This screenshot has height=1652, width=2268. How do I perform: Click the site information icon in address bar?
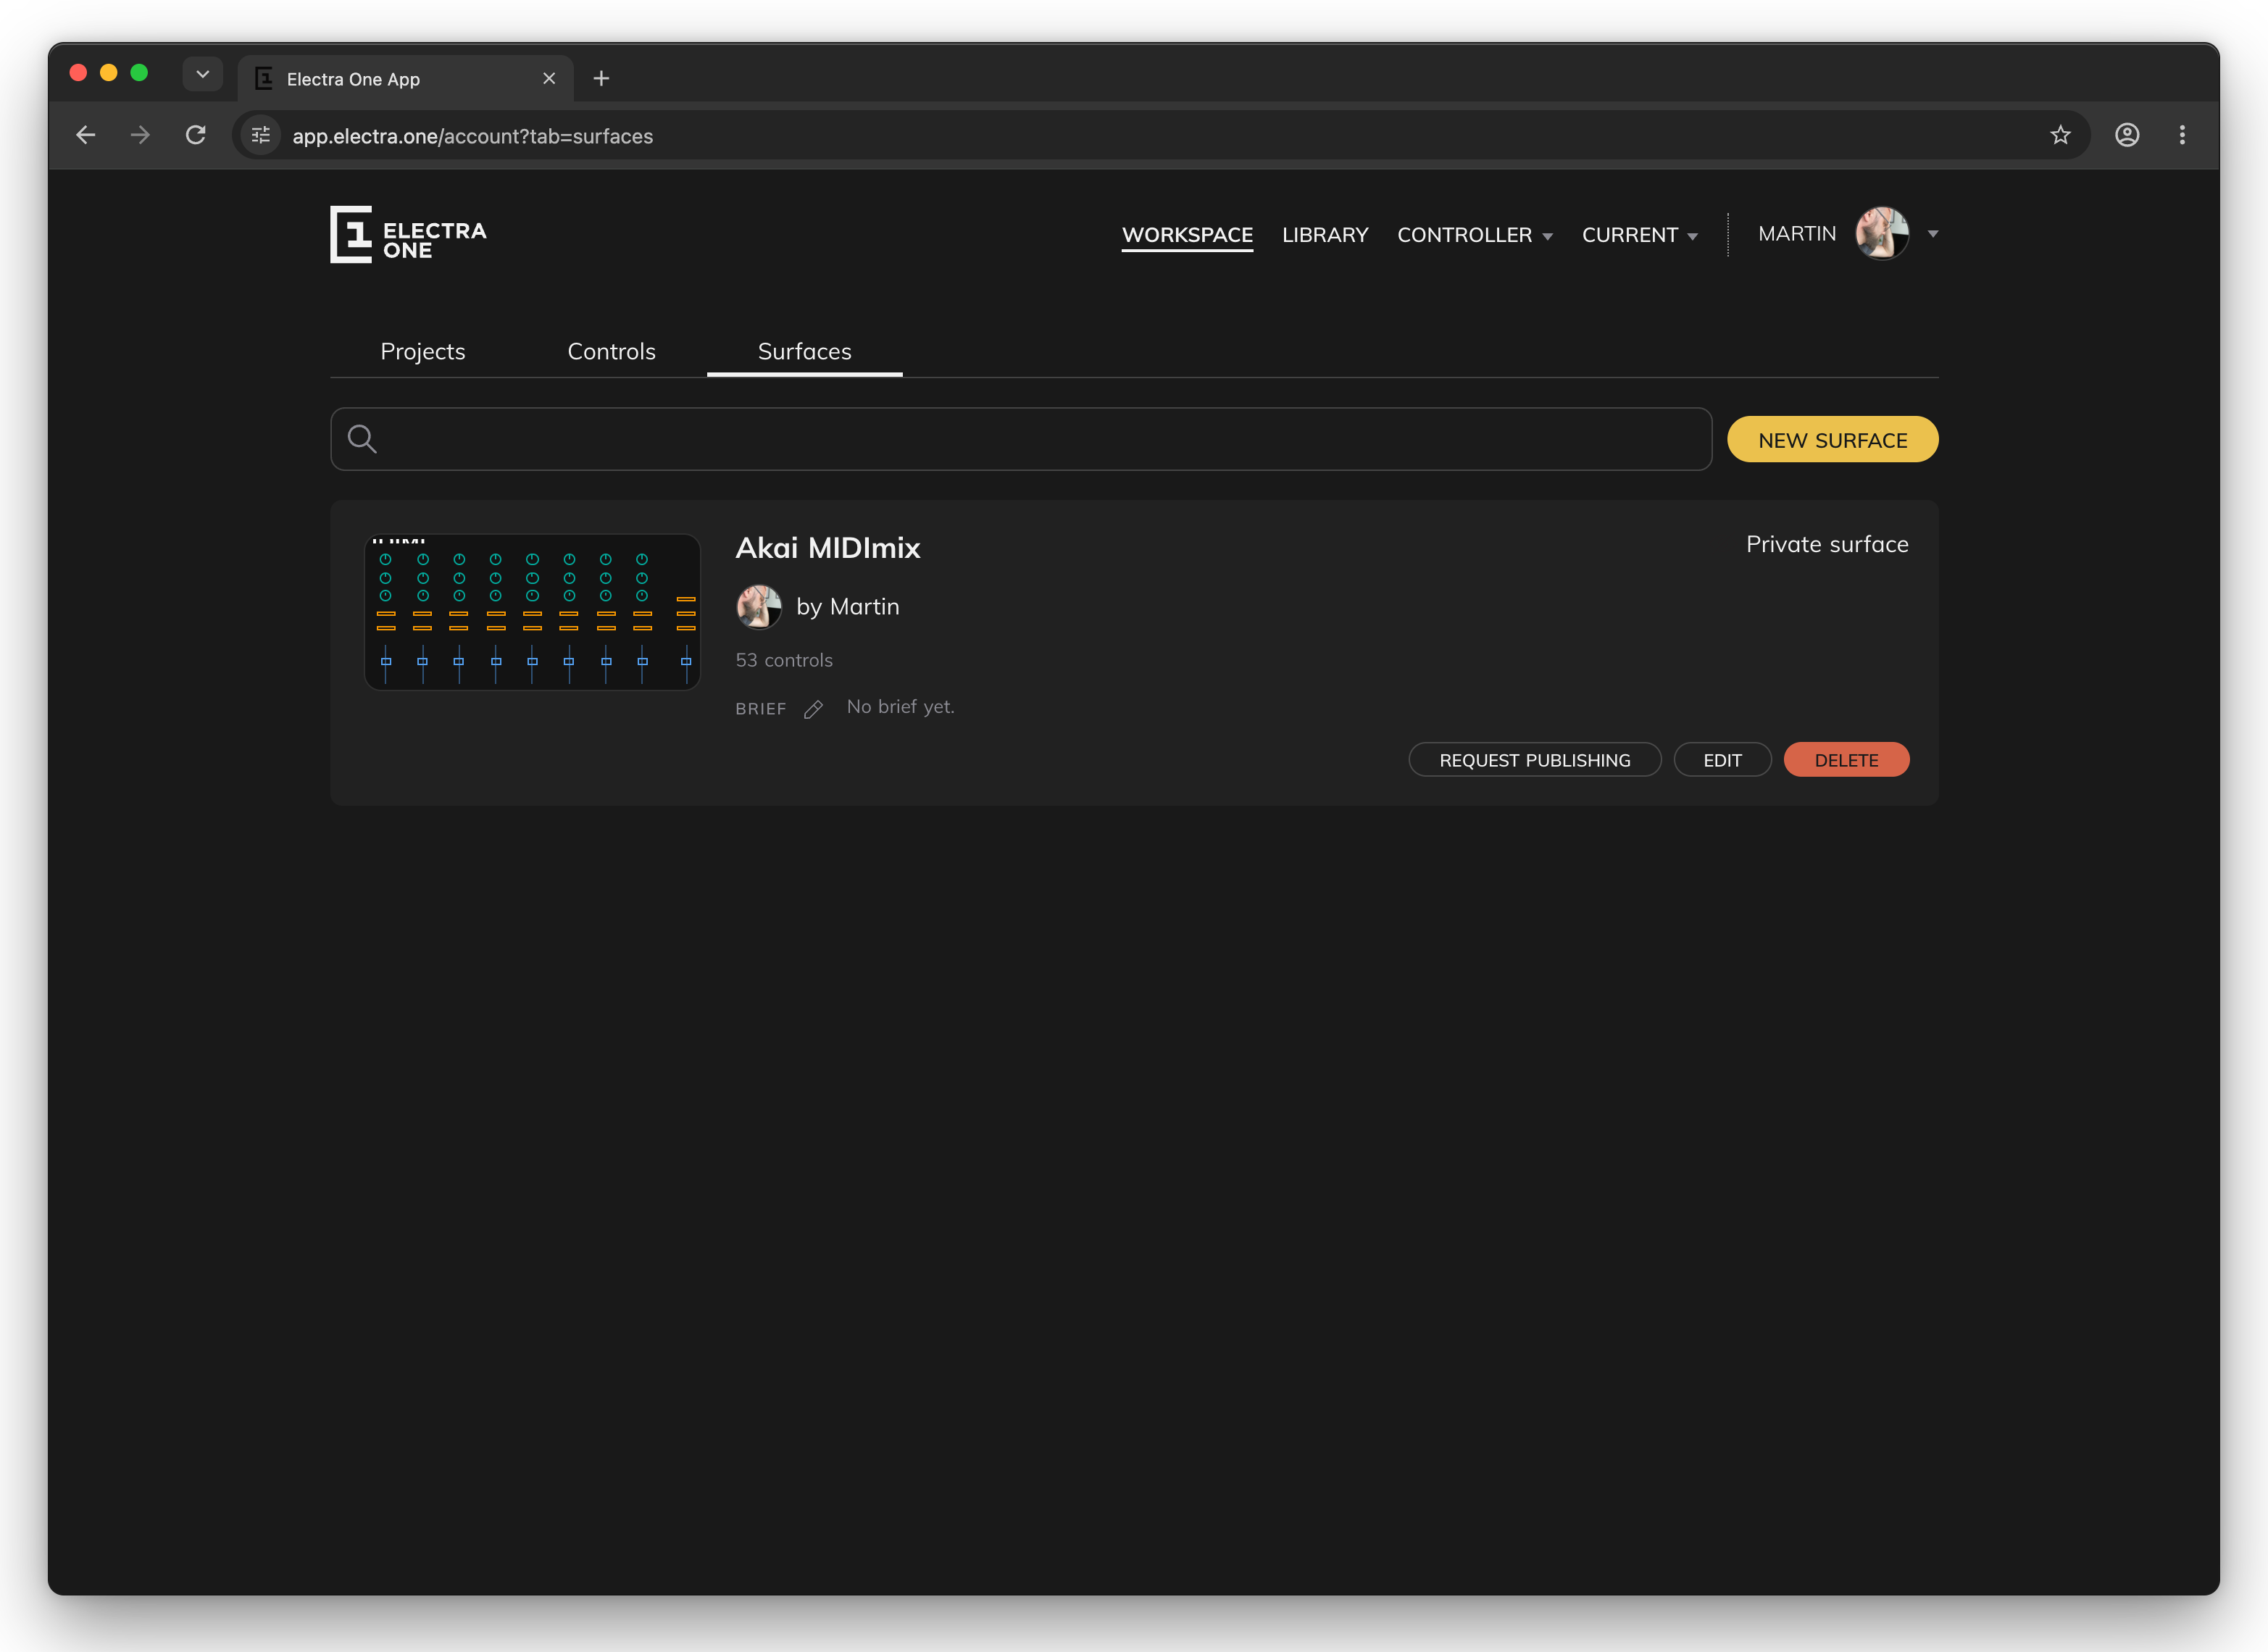[x=261, y=135]
